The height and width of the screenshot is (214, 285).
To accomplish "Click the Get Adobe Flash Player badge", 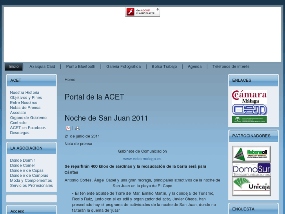I will [x=143, y=12].
